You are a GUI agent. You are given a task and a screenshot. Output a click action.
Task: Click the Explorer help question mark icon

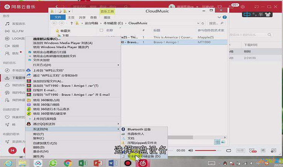click(x=225, y=17)
